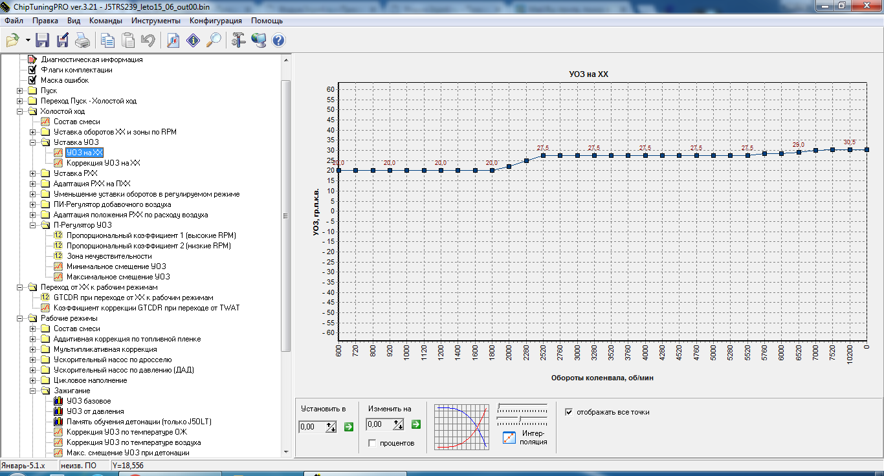Click the bar chart icon beside УОЗ базовое

[x=58, y=401]
